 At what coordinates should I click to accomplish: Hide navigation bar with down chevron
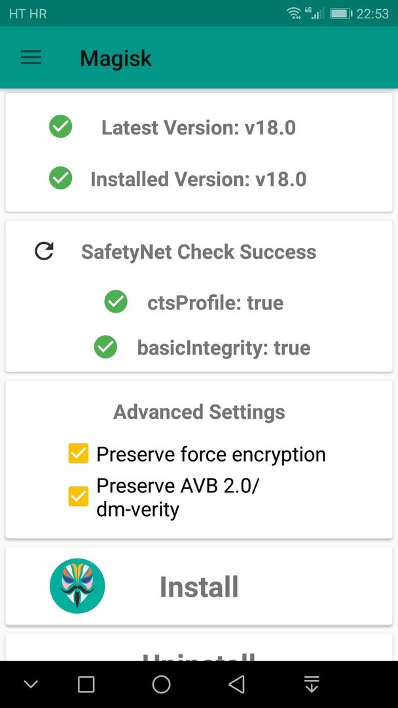[x=31, y=684]
